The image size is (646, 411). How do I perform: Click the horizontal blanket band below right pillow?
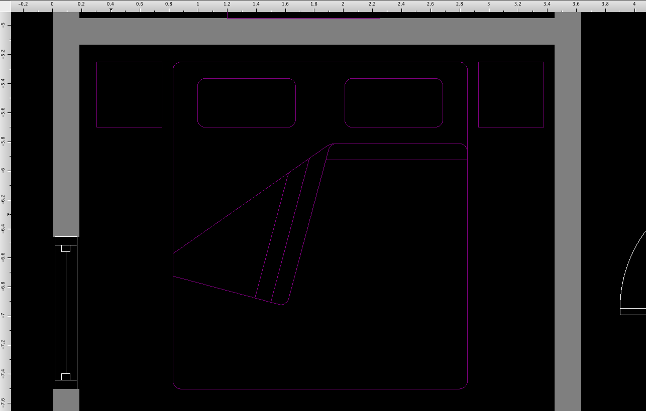(x=397, y=152)
